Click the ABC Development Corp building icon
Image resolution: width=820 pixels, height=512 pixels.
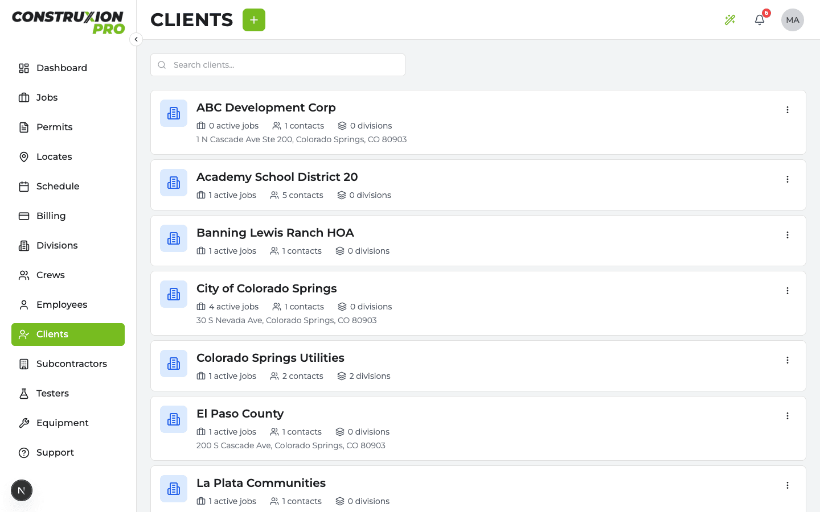click(174, 113)
